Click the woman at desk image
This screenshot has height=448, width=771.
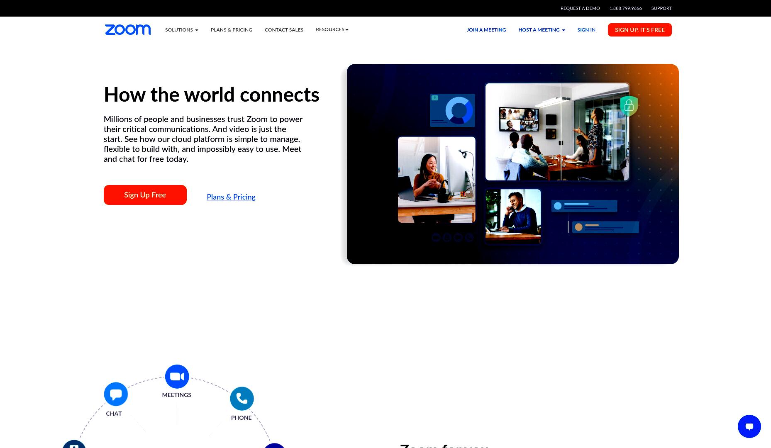(x=437, y=180)
